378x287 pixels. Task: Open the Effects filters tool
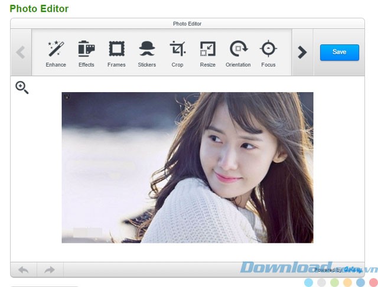pyautogui.click(x=86, y=53)
